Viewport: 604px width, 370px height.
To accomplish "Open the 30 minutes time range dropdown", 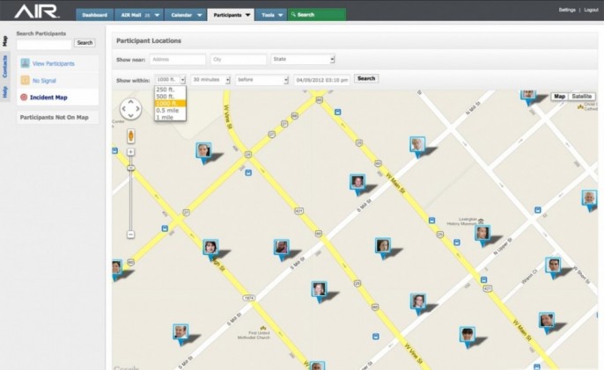I will pos(210,79).
